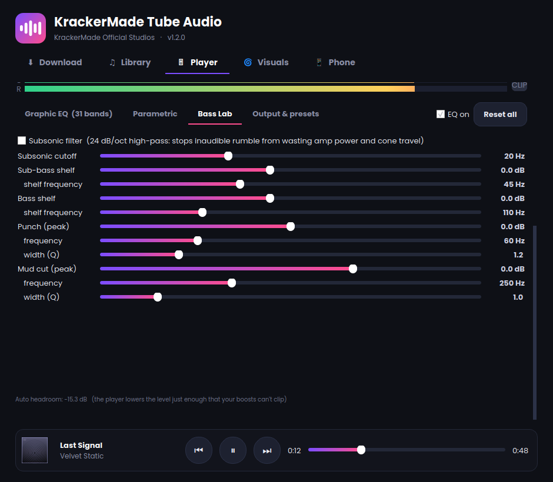Select the Player tab
553x482 pixels.
(x=198, y=62)
